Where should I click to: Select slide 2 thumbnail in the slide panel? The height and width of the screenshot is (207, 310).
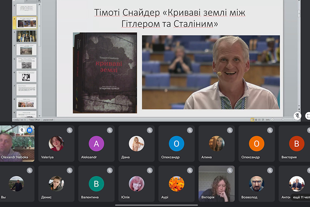[x=27, y=22]
